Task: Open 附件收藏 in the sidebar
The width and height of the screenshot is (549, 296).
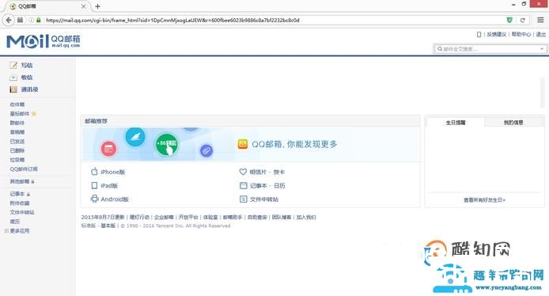Action: tap(20, 203)
